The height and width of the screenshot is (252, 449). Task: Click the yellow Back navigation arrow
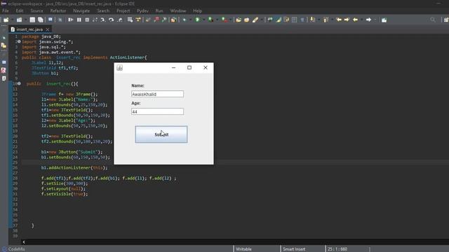[x=356, y=20]
